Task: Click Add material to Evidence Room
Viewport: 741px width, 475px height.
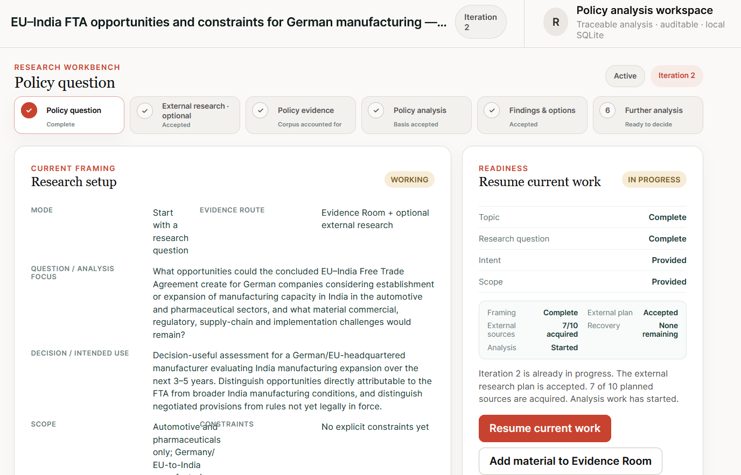Action: [570, 461]
